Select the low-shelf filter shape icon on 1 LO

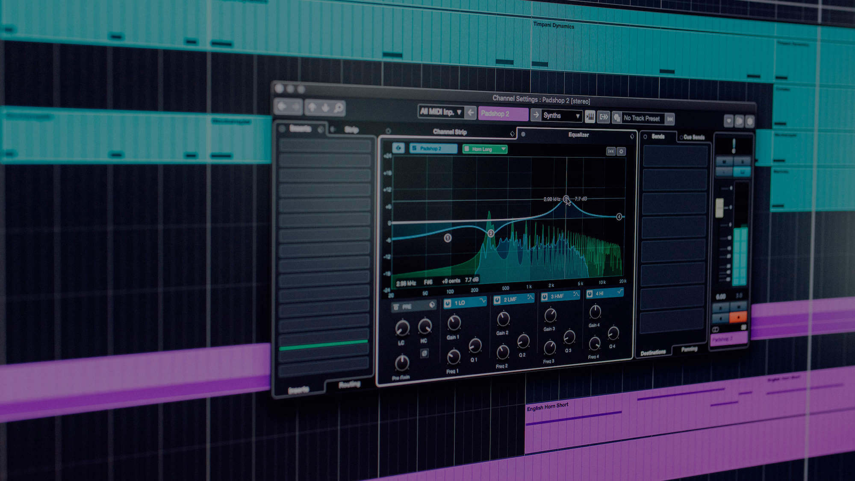(x=484, y=301)
